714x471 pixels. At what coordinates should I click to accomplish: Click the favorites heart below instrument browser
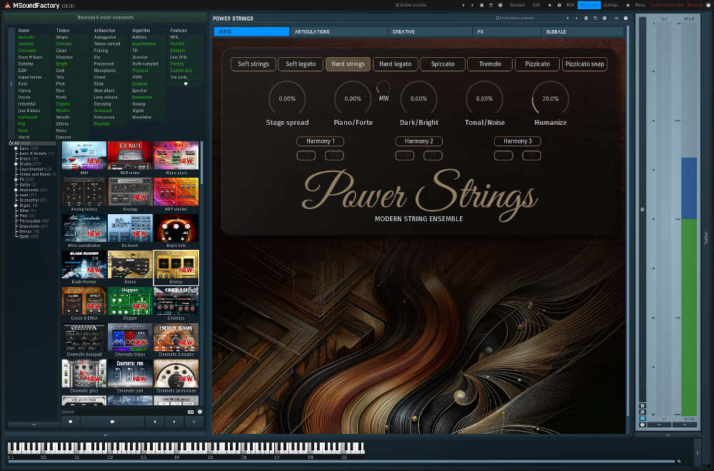click(70, 422)
